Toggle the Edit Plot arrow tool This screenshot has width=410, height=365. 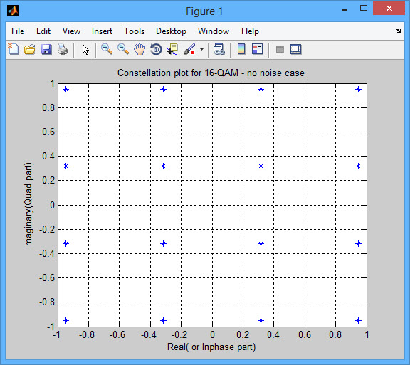point(85,49)
